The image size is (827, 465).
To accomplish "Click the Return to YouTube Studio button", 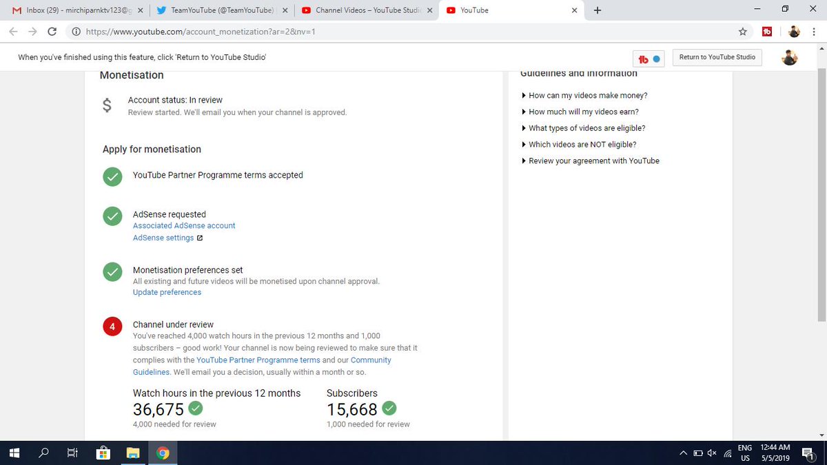I will (x=717, y=57).
